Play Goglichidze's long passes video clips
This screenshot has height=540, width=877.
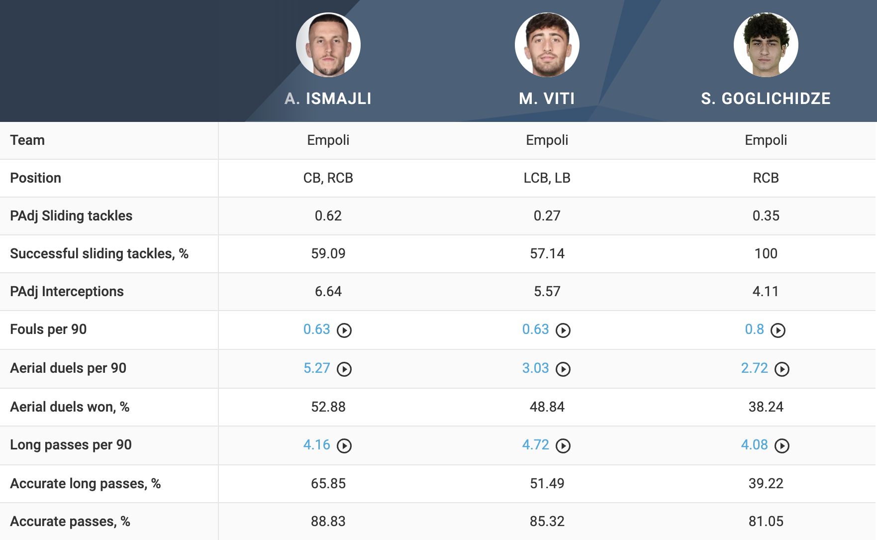pyautogui.click(x=782, y=446)
